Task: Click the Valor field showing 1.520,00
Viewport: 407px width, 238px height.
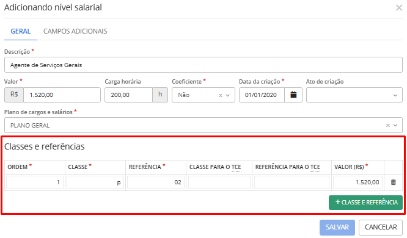Action: 62,95
